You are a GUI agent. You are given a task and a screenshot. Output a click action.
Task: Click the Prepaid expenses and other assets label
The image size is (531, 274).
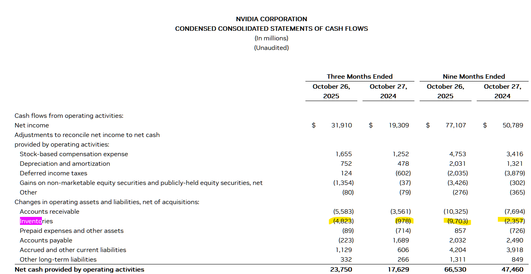click(71, 231)
